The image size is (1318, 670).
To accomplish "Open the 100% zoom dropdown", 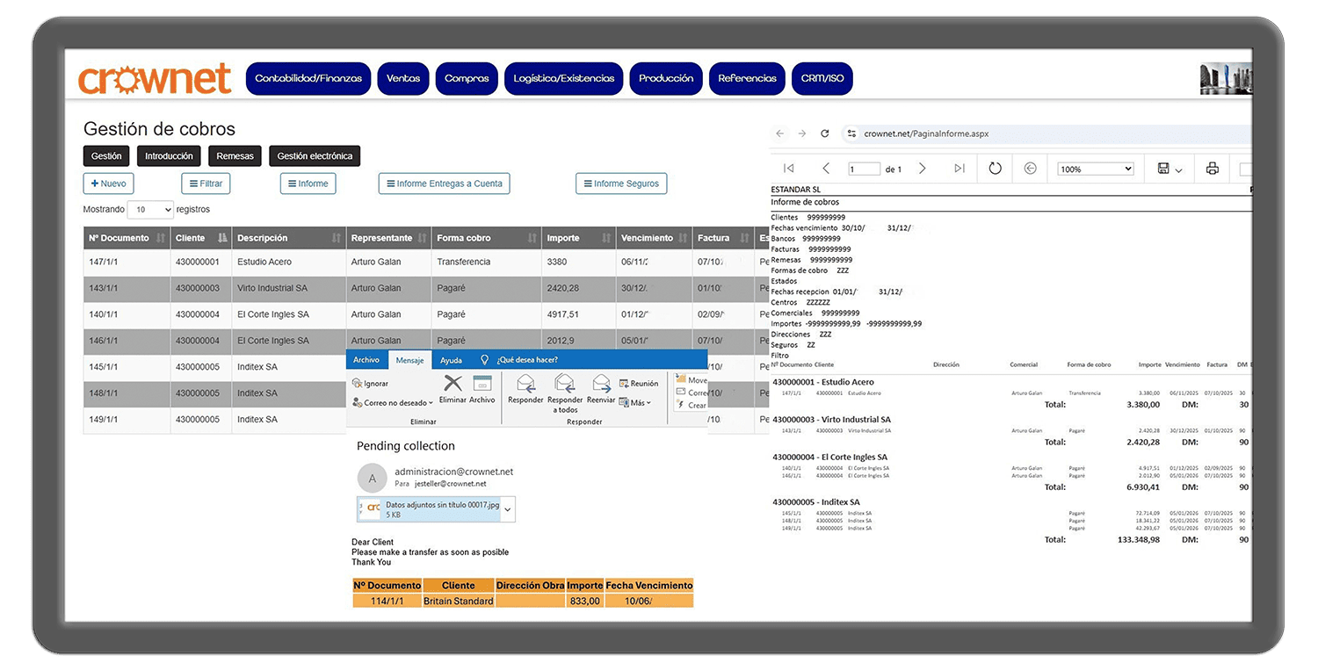I will tap(1095, 169).
